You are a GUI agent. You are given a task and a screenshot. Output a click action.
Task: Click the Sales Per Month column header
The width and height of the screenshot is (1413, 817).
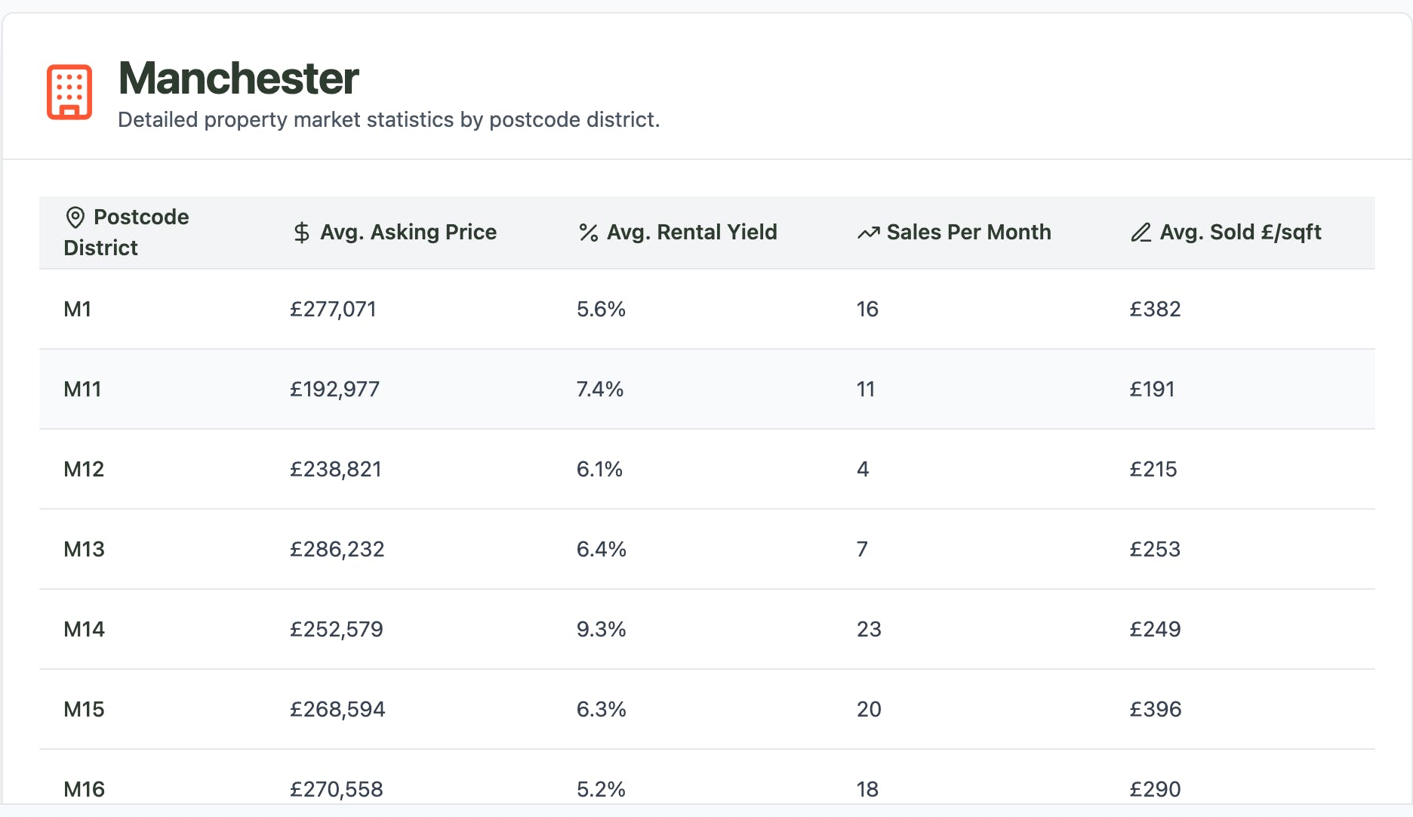[968, 233]
